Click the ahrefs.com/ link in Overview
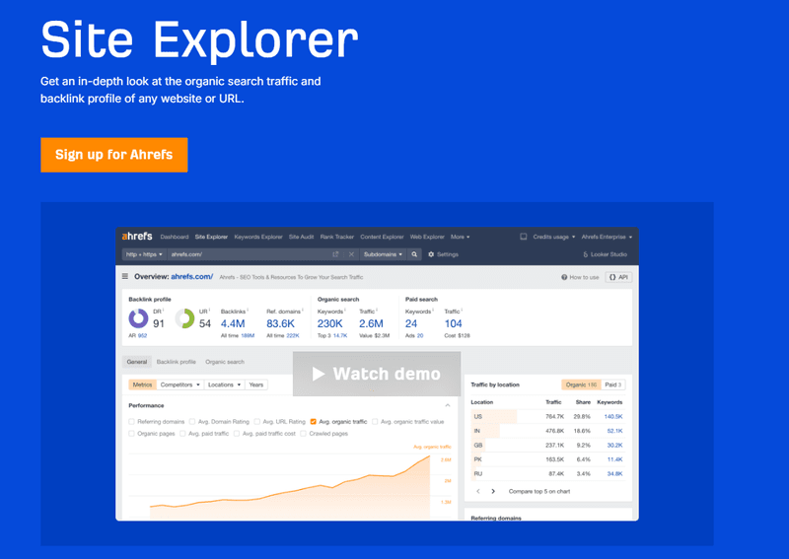789x559 pixels. click(191, 276)
